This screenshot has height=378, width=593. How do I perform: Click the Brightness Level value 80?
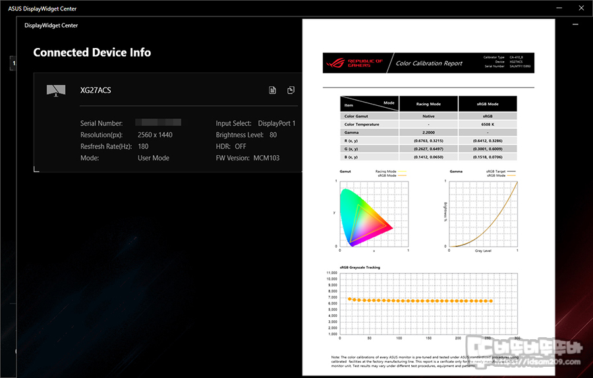click(273, 135)
